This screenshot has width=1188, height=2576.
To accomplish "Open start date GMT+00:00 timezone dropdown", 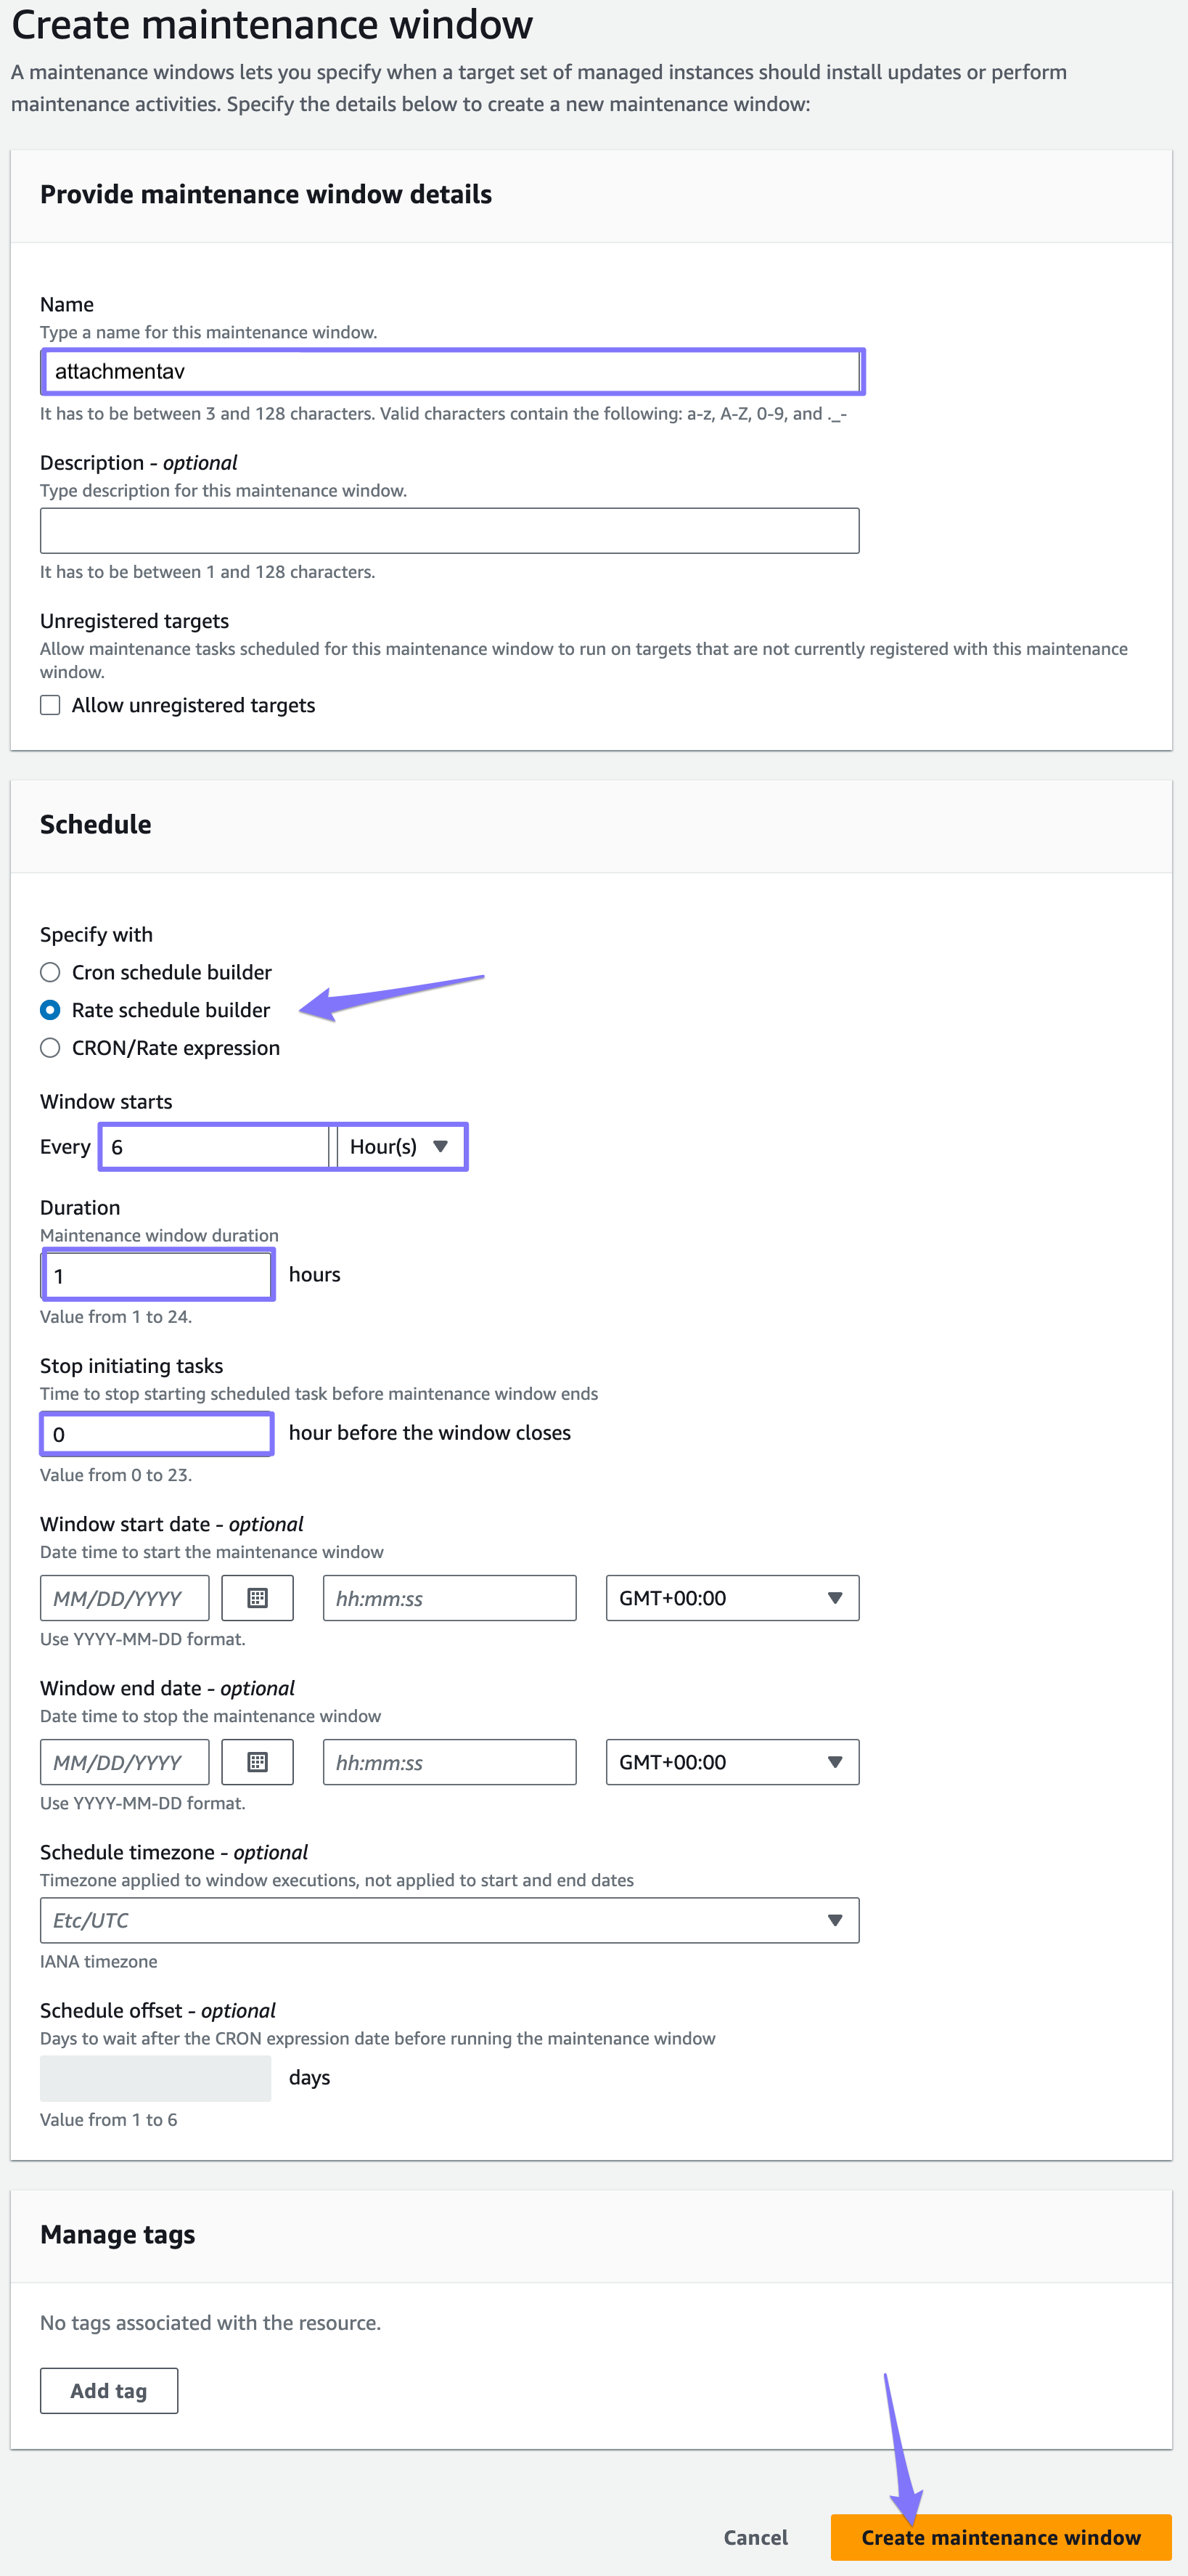I will coord(732,1597).
